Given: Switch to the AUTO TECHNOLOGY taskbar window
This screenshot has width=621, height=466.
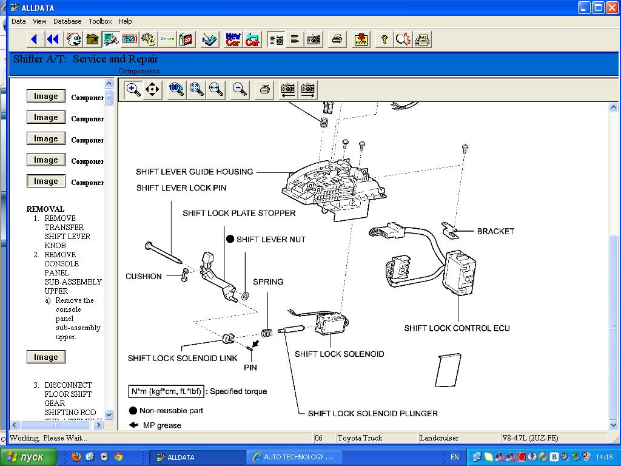Looking at the screenshot, I should [294, 457].
